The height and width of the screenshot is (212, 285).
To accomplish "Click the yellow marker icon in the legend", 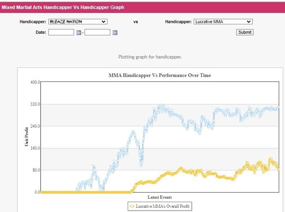I will click(x=132, y=206).
